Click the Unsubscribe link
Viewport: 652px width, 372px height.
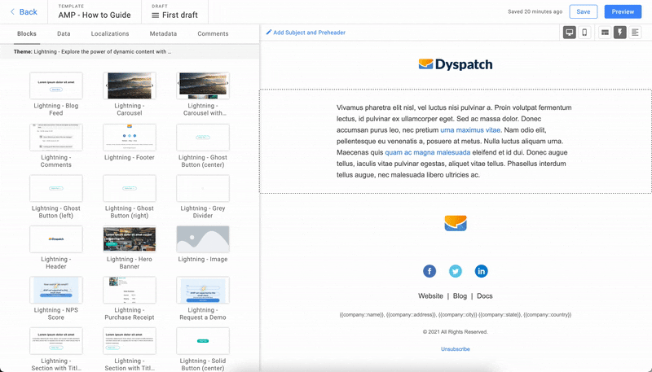pos(456,349)
